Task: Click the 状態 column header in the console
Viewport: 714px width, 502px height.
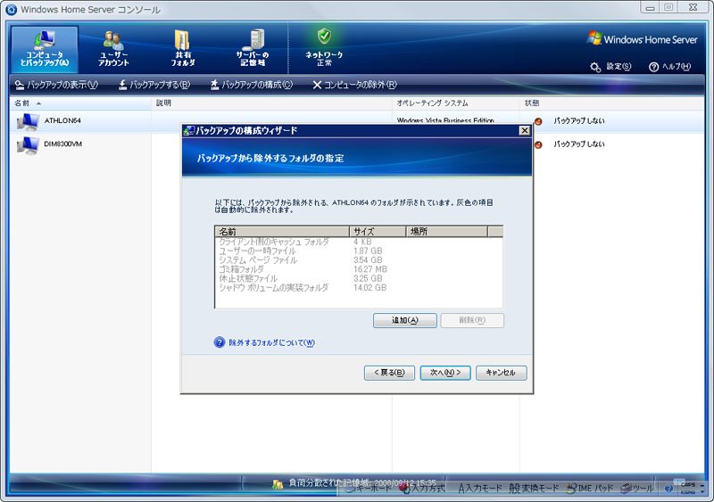Action: [x=612, y=103]
